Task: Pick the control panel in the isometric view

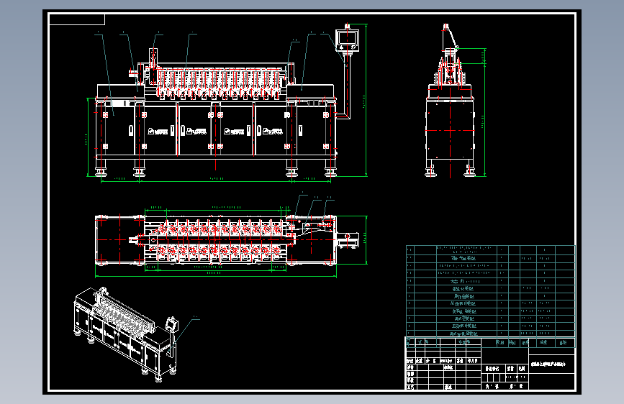Action: coord(171,323)
